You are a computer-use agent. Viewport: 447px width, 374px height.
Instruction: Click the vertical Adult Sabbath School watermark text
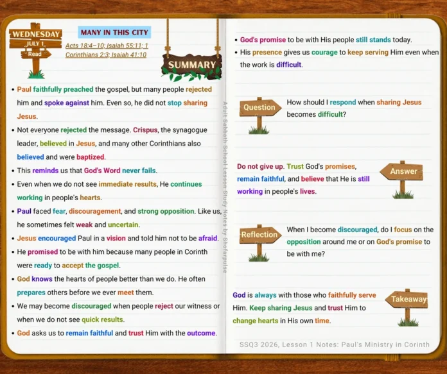pyautogui.click(x=225, y=187)
